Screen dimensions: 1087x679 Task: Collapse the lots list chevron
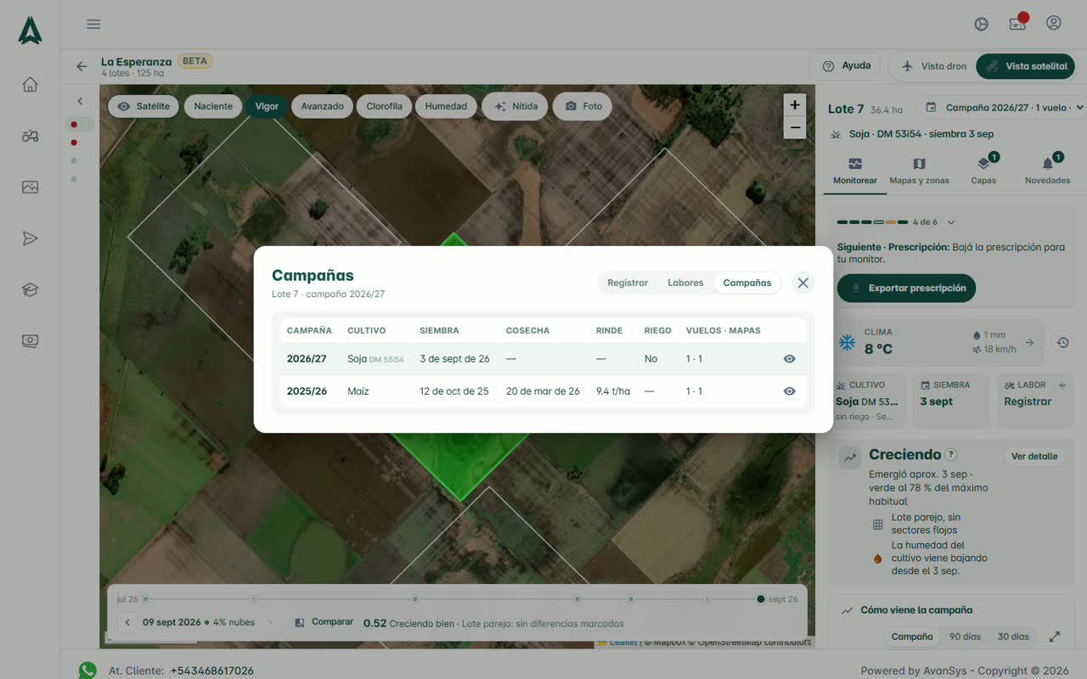[80, 101]
